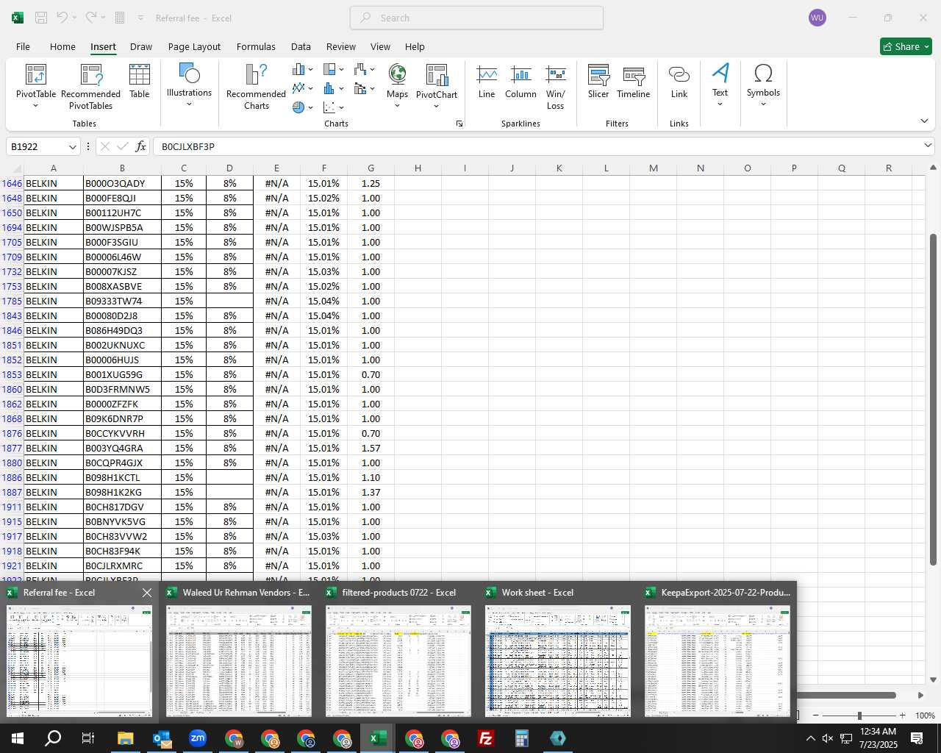Insert a Link
This screenshot has width=941, height=753.
679,82
